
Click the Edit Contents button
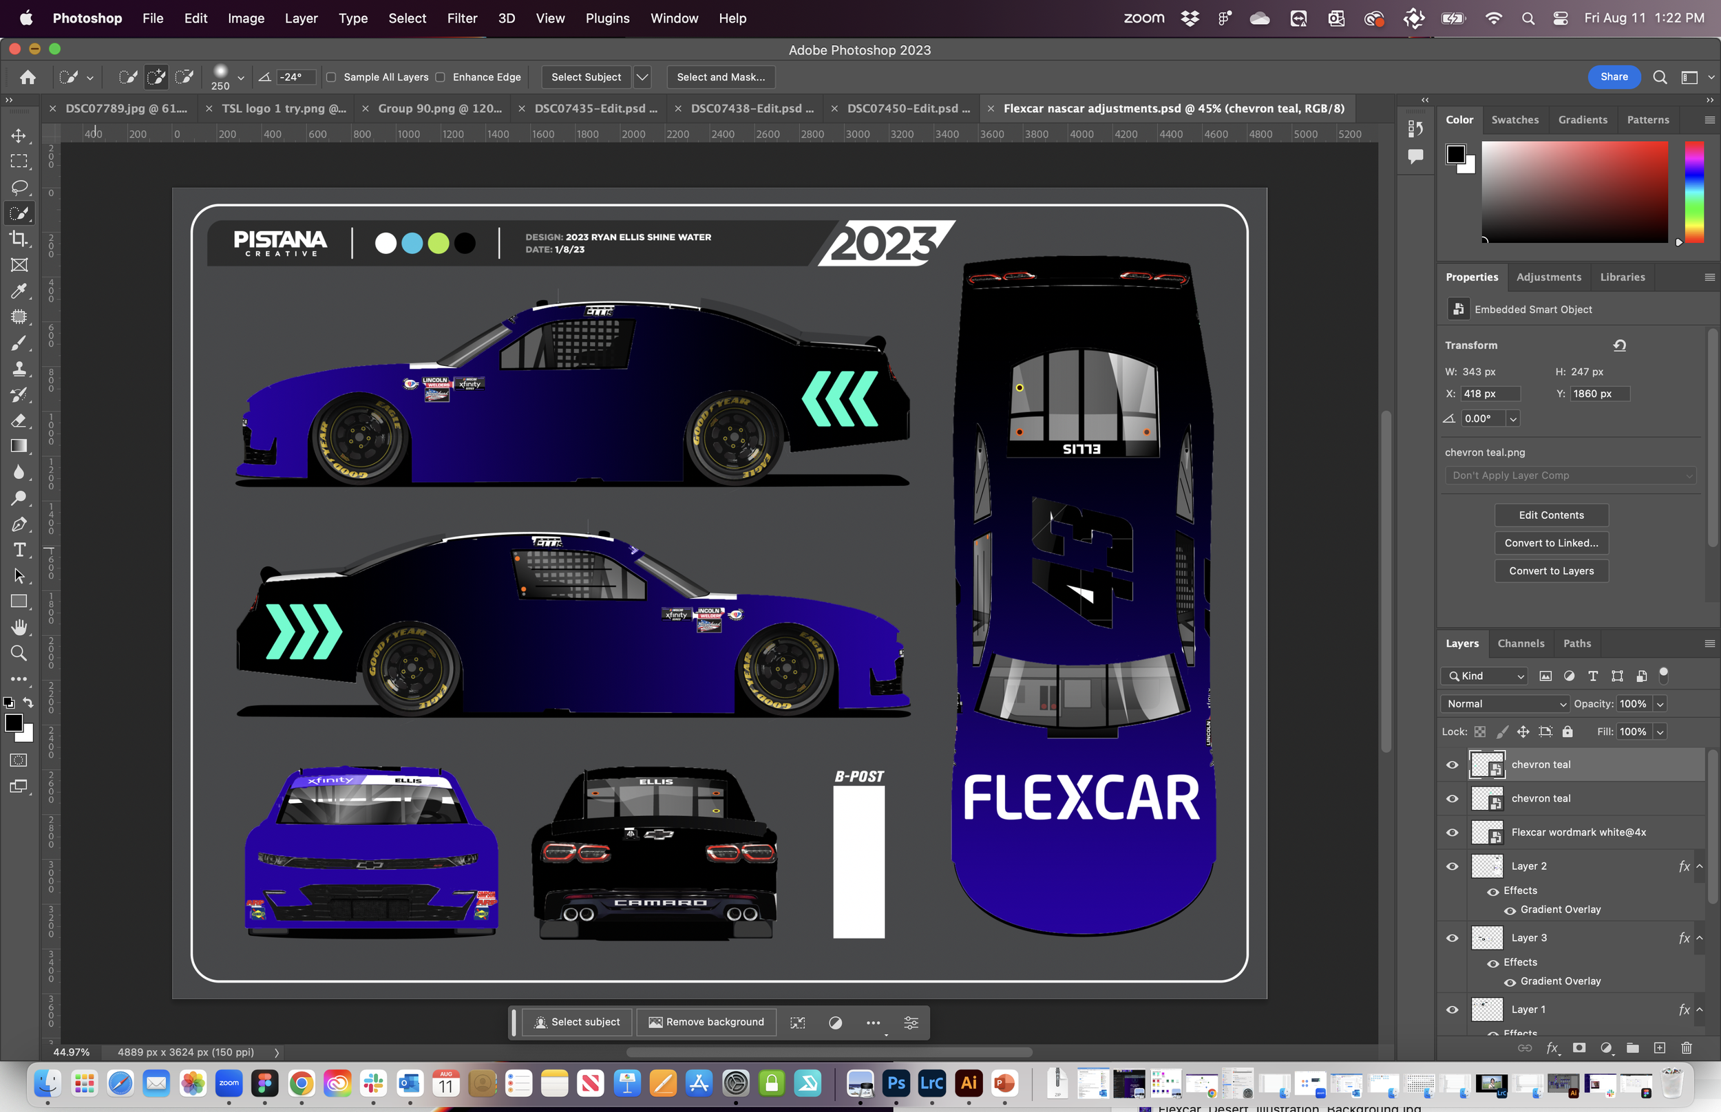point(1550,515)
